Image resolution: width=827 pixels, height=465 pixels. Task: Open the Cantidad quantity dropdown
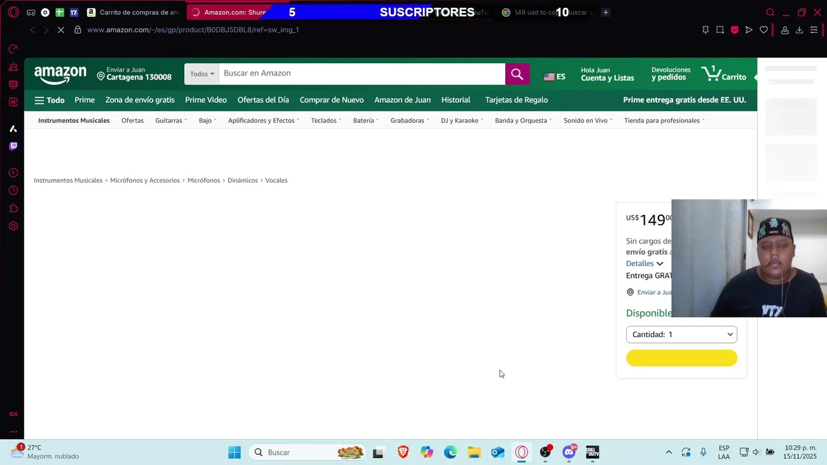682,335
